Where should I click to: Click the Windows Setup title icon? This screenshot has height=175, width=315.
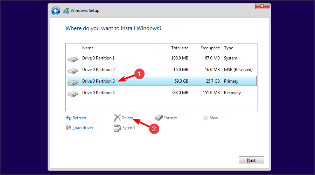(x=66, y=11)
